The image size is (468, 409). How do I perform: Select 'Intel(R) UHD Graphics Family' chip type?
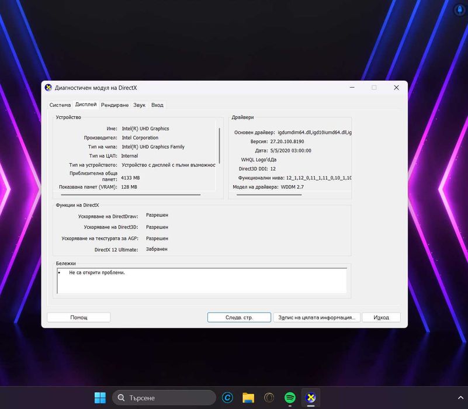(153, 147)
